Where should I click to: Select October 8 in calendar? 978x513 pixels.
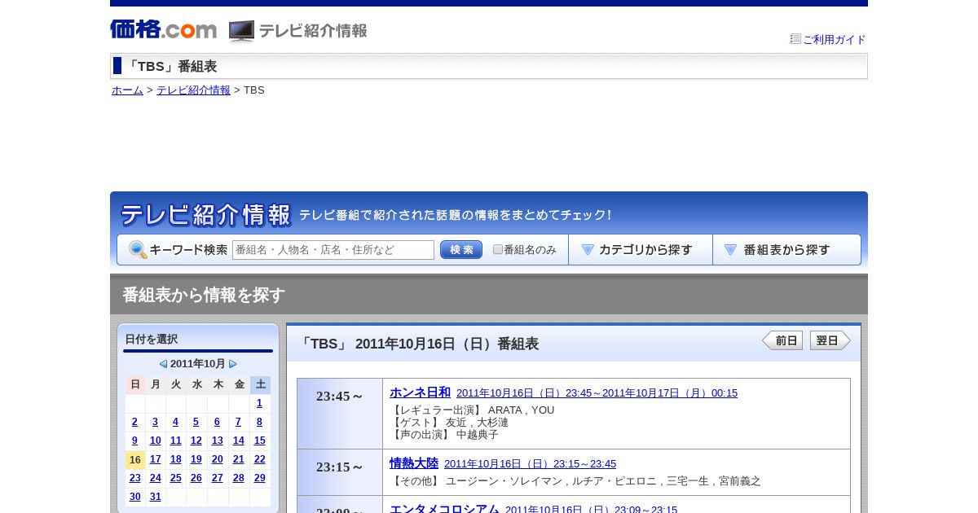(x=259, y=422)
